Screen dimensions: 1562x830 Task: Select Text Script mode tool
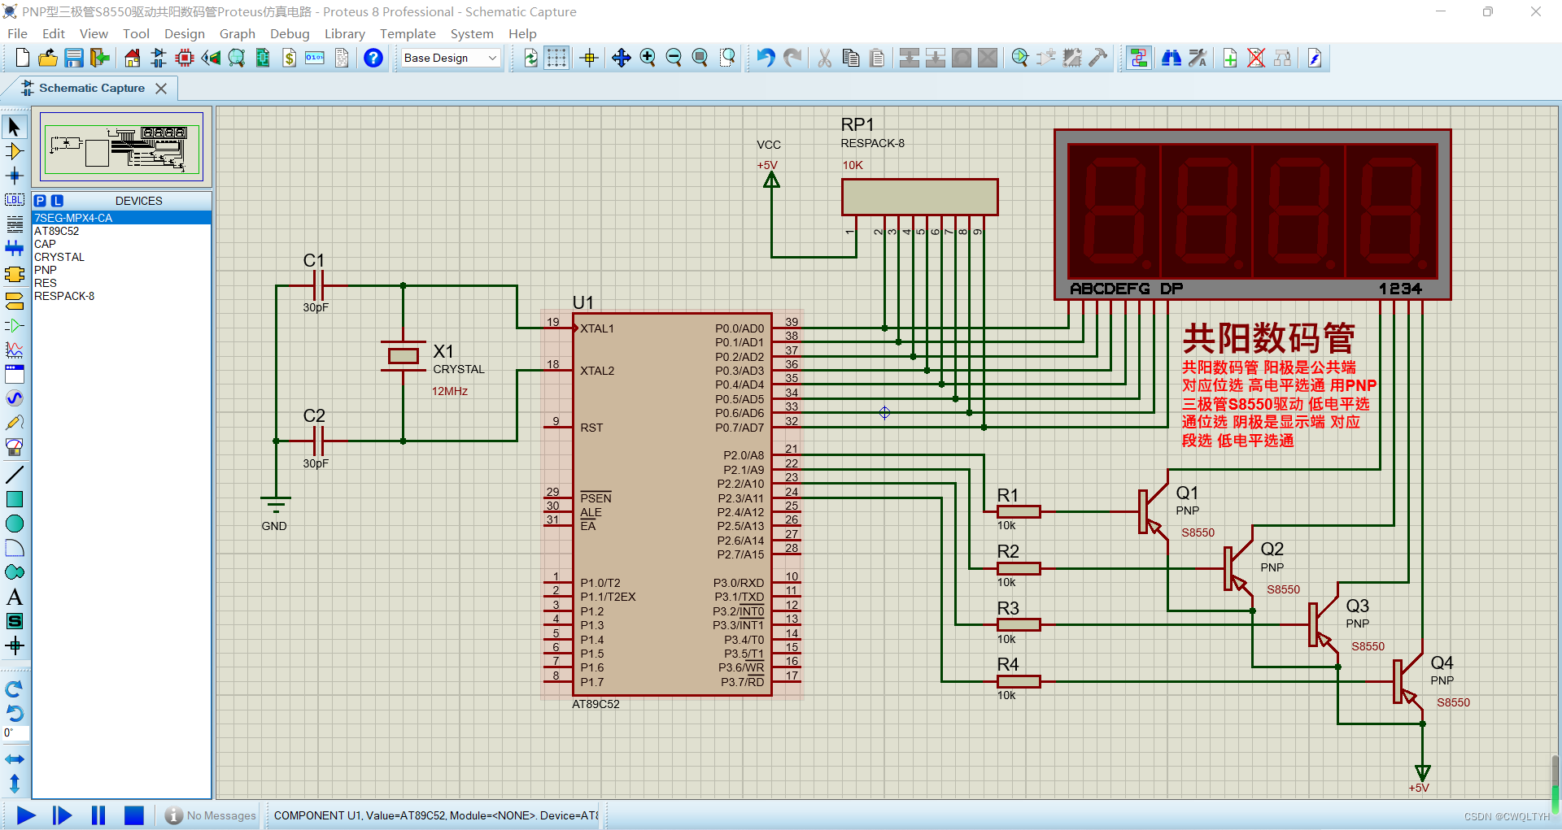14,224
